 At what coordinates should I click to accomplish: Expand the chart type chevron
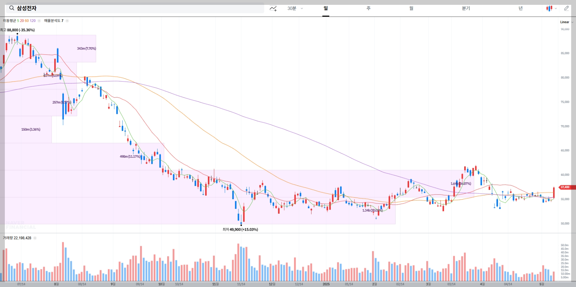click(x=556, y=9)
